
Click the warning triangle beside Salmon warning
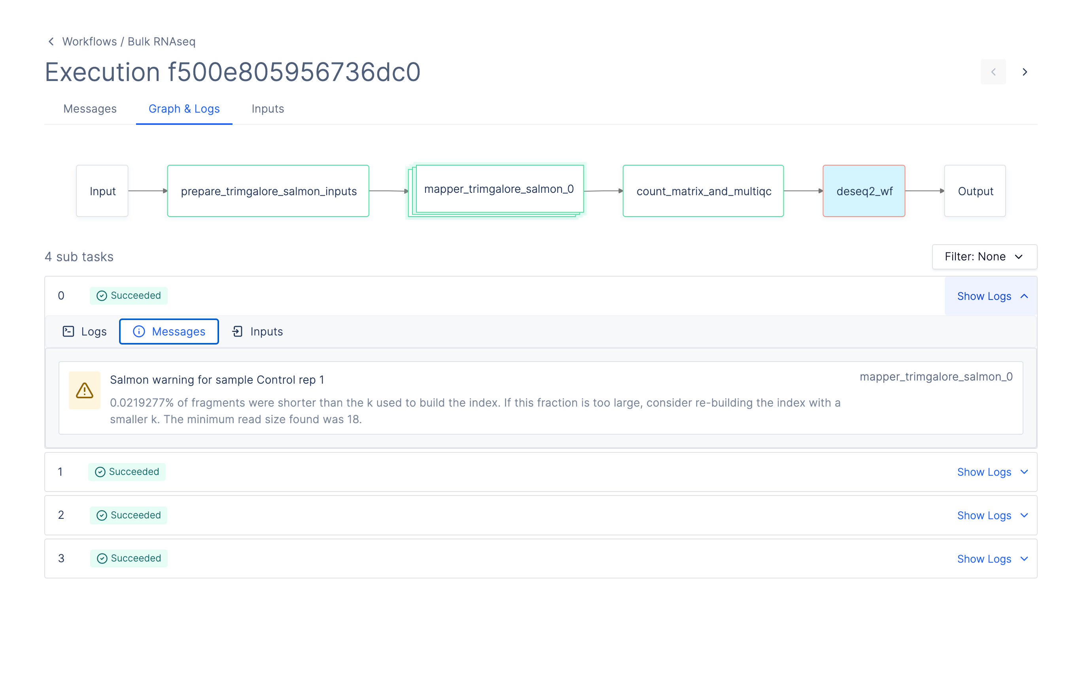coord(84,390)
